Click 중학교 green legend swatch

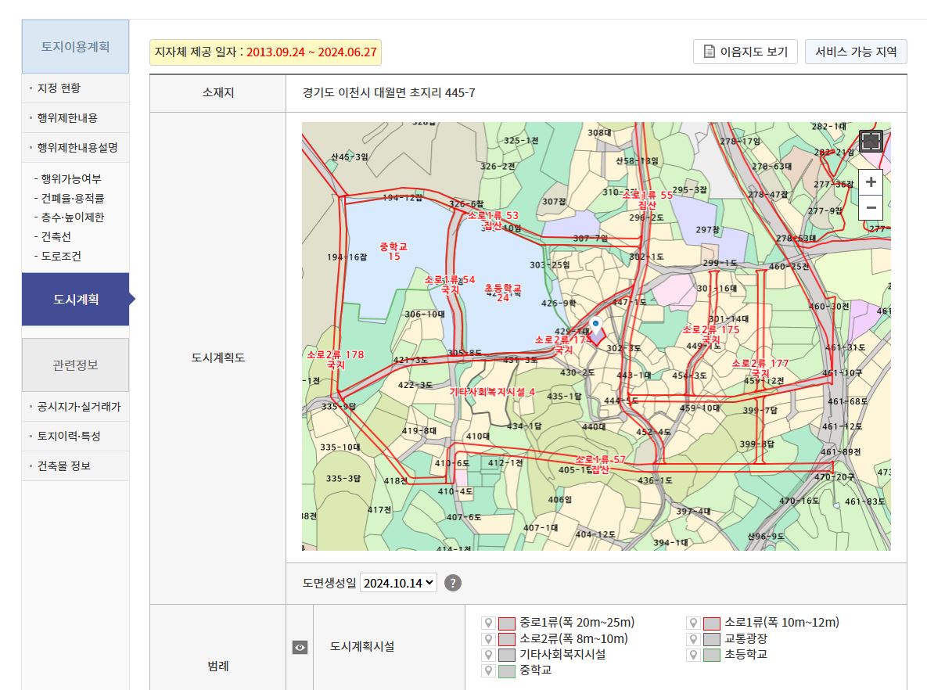(507, 671)
